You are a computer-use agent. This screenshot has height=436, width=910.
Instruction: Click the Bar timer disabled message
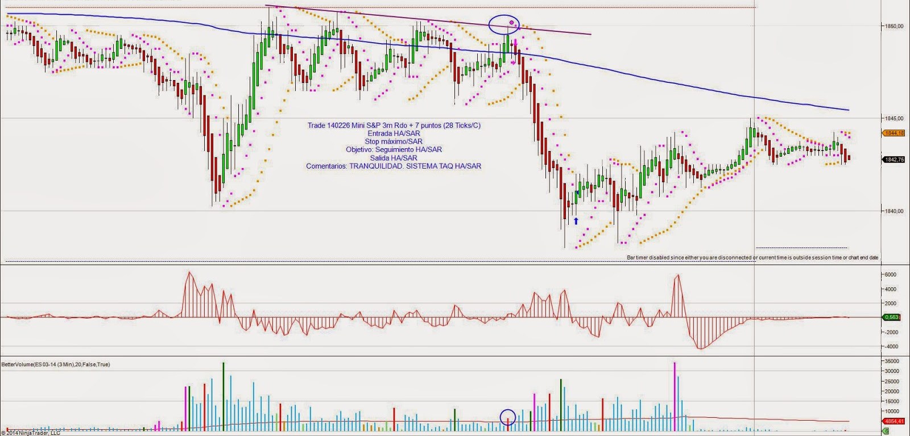[752, 258]
